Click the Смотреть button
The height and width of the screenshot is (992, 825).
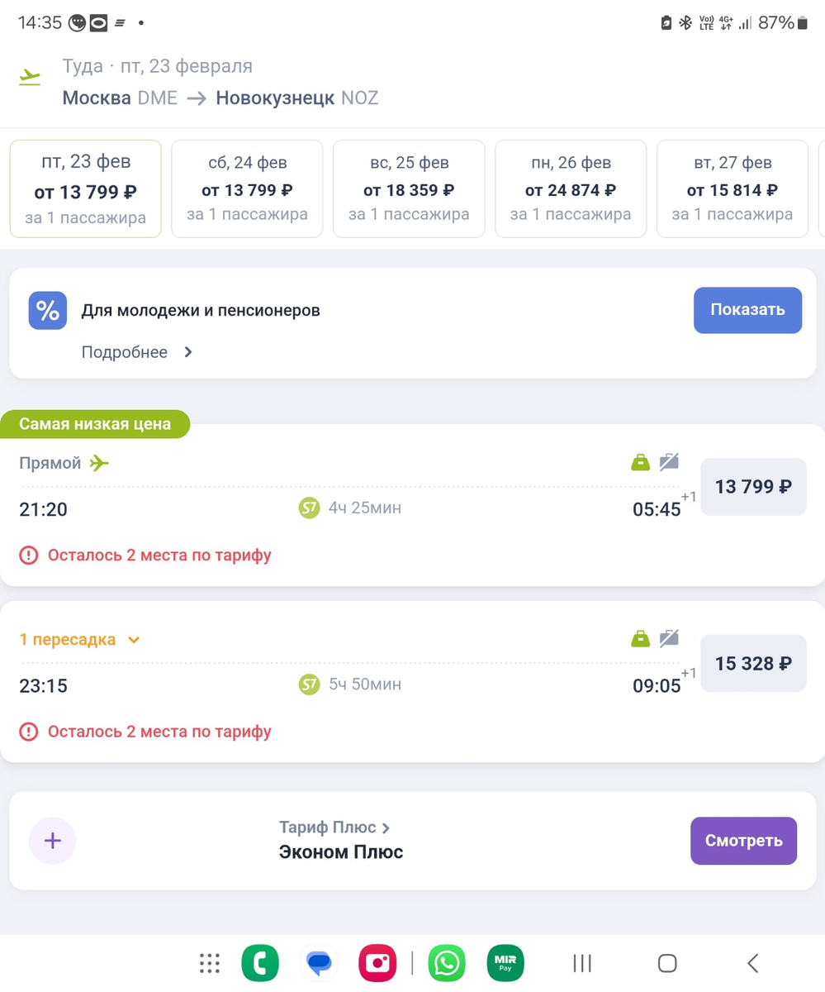[743, 841]
